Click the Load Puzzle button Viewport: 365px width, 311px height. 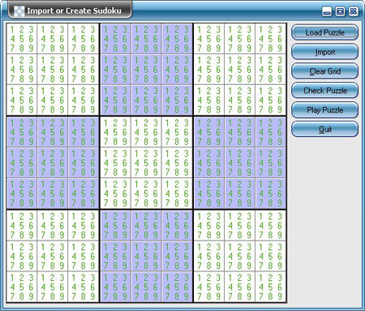tap(324, 32)
